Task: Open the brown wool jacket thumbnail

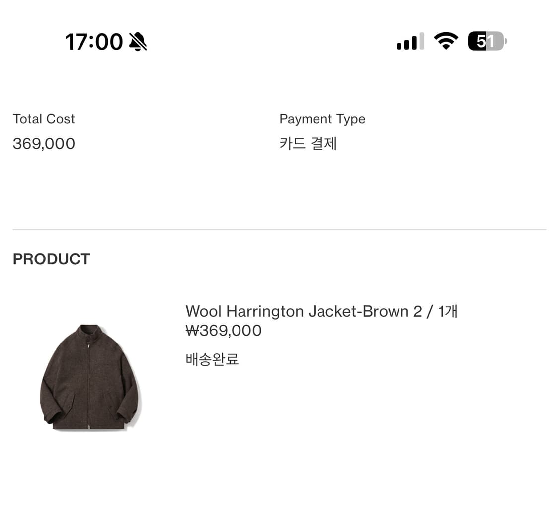Action: [91, 377]
